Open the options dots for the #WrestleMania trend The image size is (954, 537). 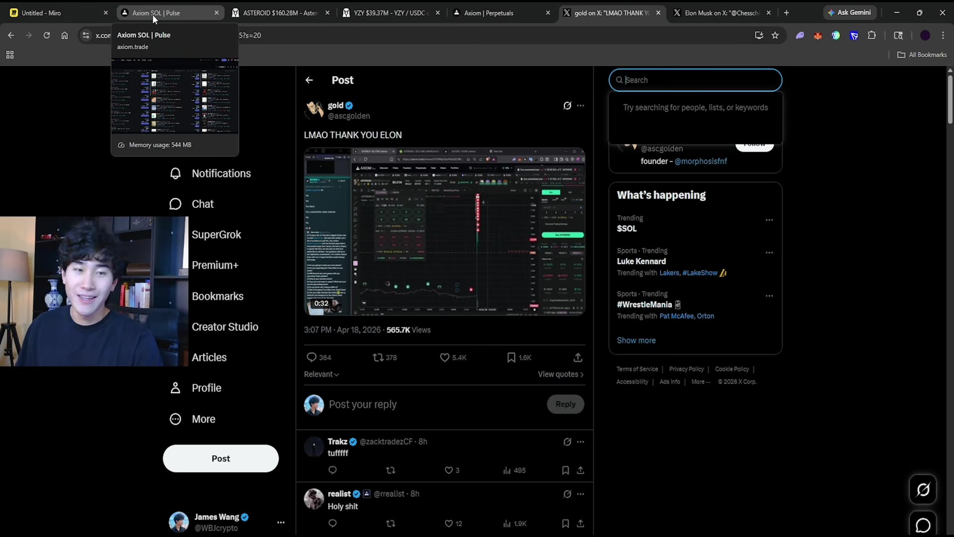pyautogui.click(x=769, y=296)
